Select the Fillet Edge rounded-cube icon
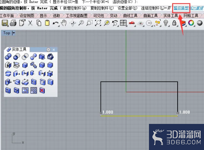This screenshot has height=150, width=204. 42,65
